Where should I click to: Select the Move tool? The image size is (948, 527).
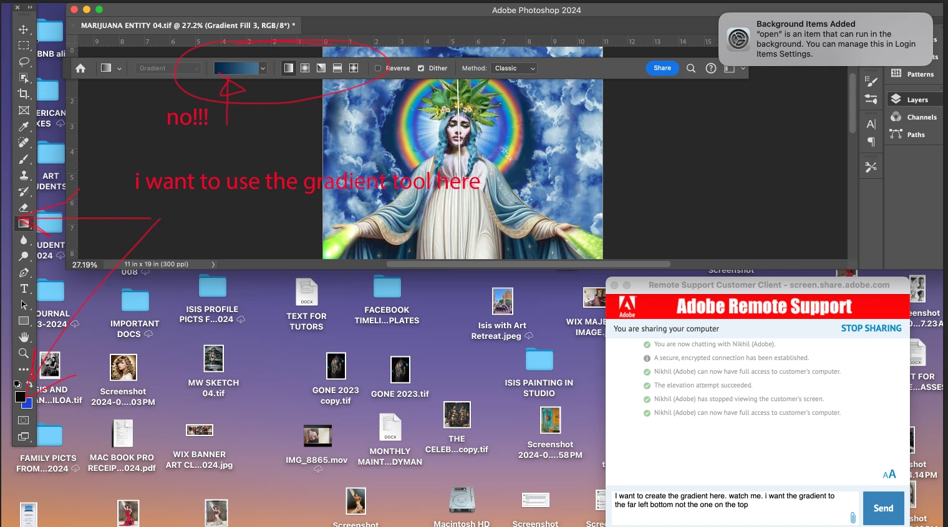pyautogui.click(x=24, y=29)
